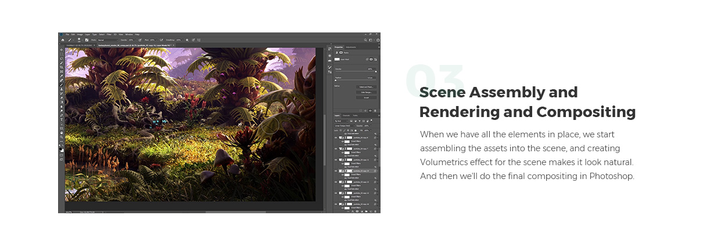
Task: Select the particles_03 copy 14 layer
Action: 356,170
